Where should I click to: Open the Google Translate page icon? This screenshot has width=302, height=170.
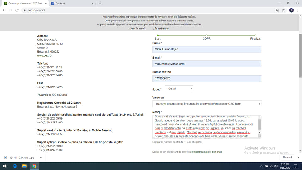point(277,10)
